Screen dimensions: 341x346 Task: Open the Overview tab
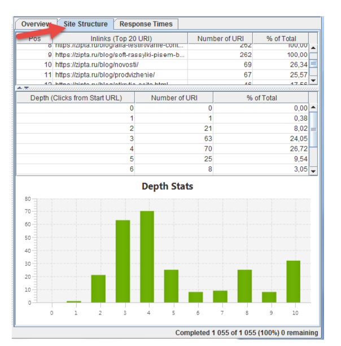[36, 24]
